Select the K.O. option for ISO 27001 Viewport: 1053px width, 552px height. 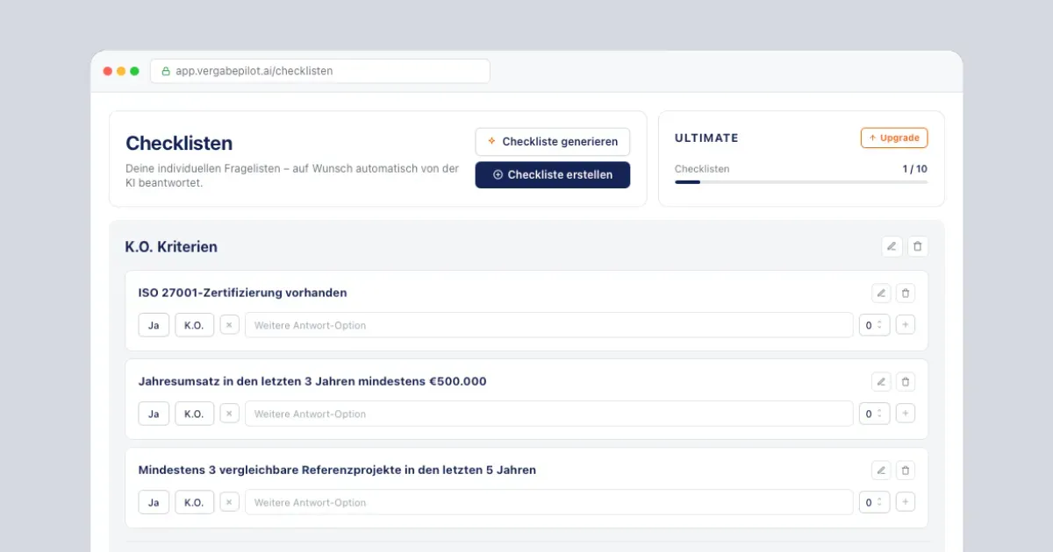pos(194,325)
